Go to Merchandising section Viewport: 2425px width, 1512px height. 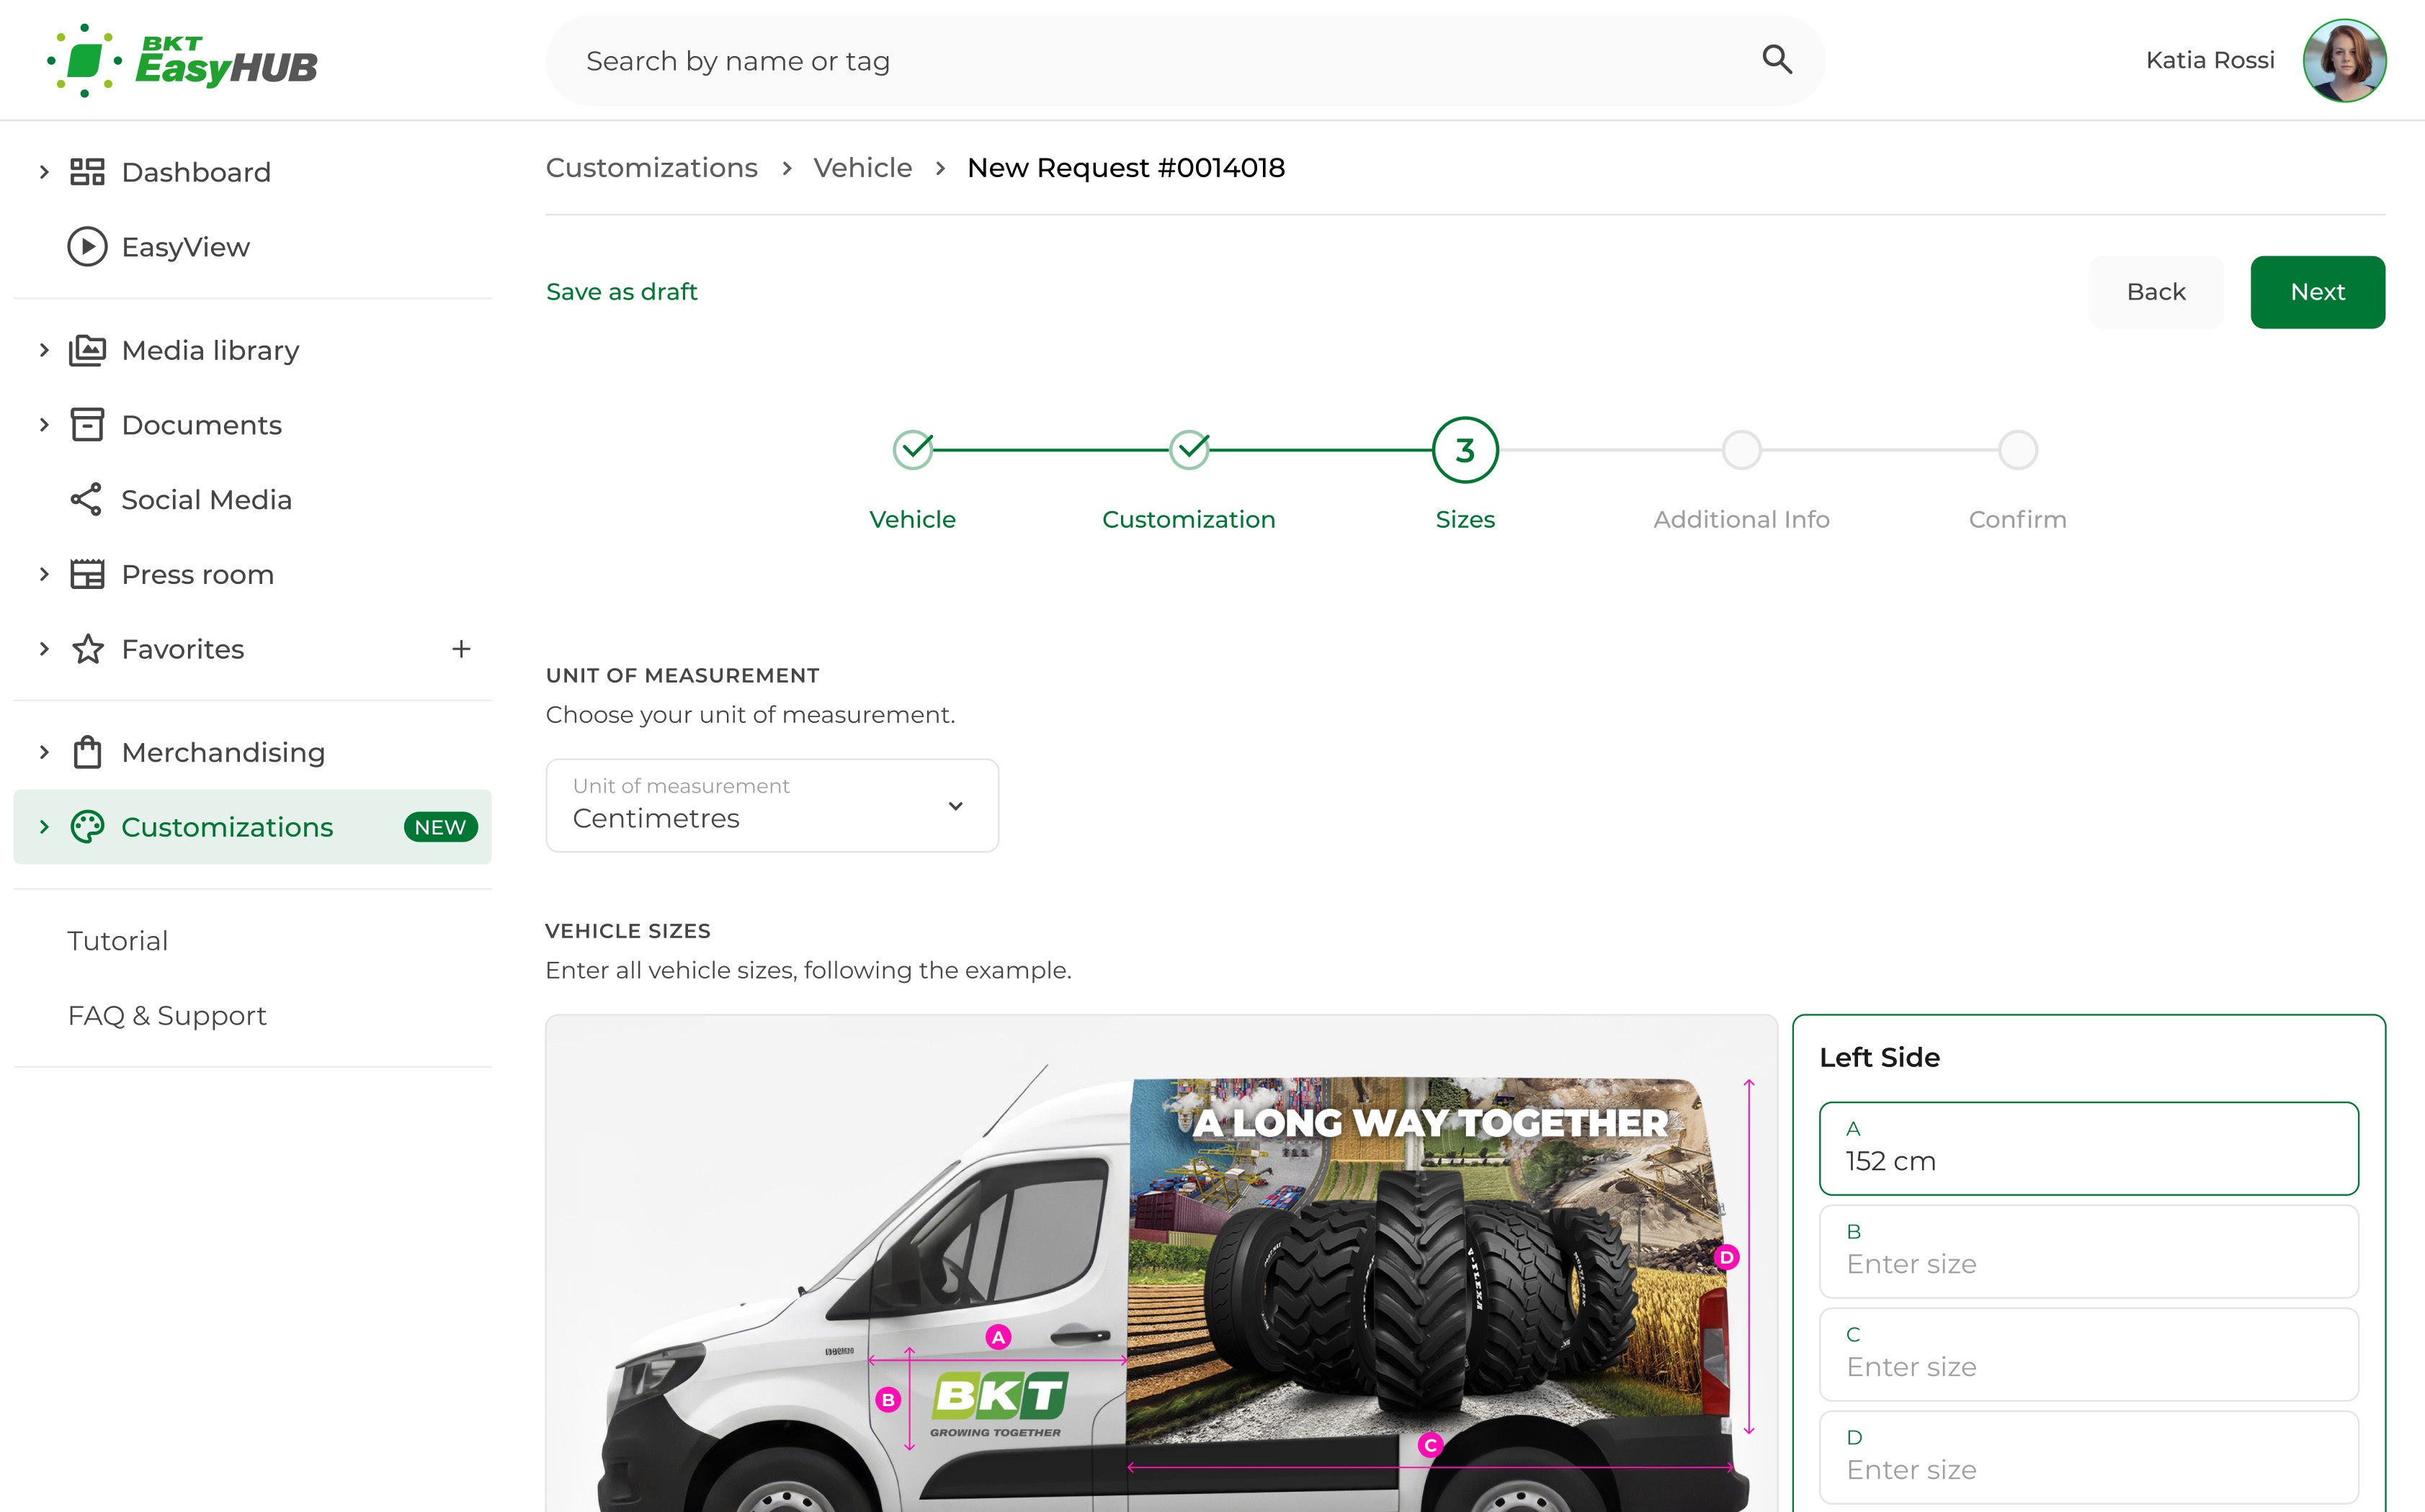[252, 752]
